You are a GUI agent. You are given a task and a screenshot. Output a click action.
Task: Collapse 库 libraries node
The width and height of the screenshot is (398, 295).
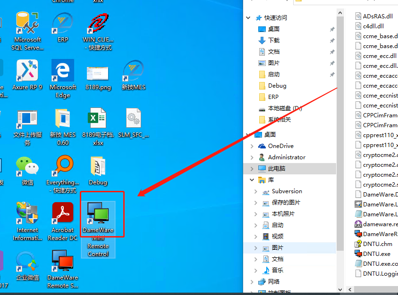(x=252, y=180)
